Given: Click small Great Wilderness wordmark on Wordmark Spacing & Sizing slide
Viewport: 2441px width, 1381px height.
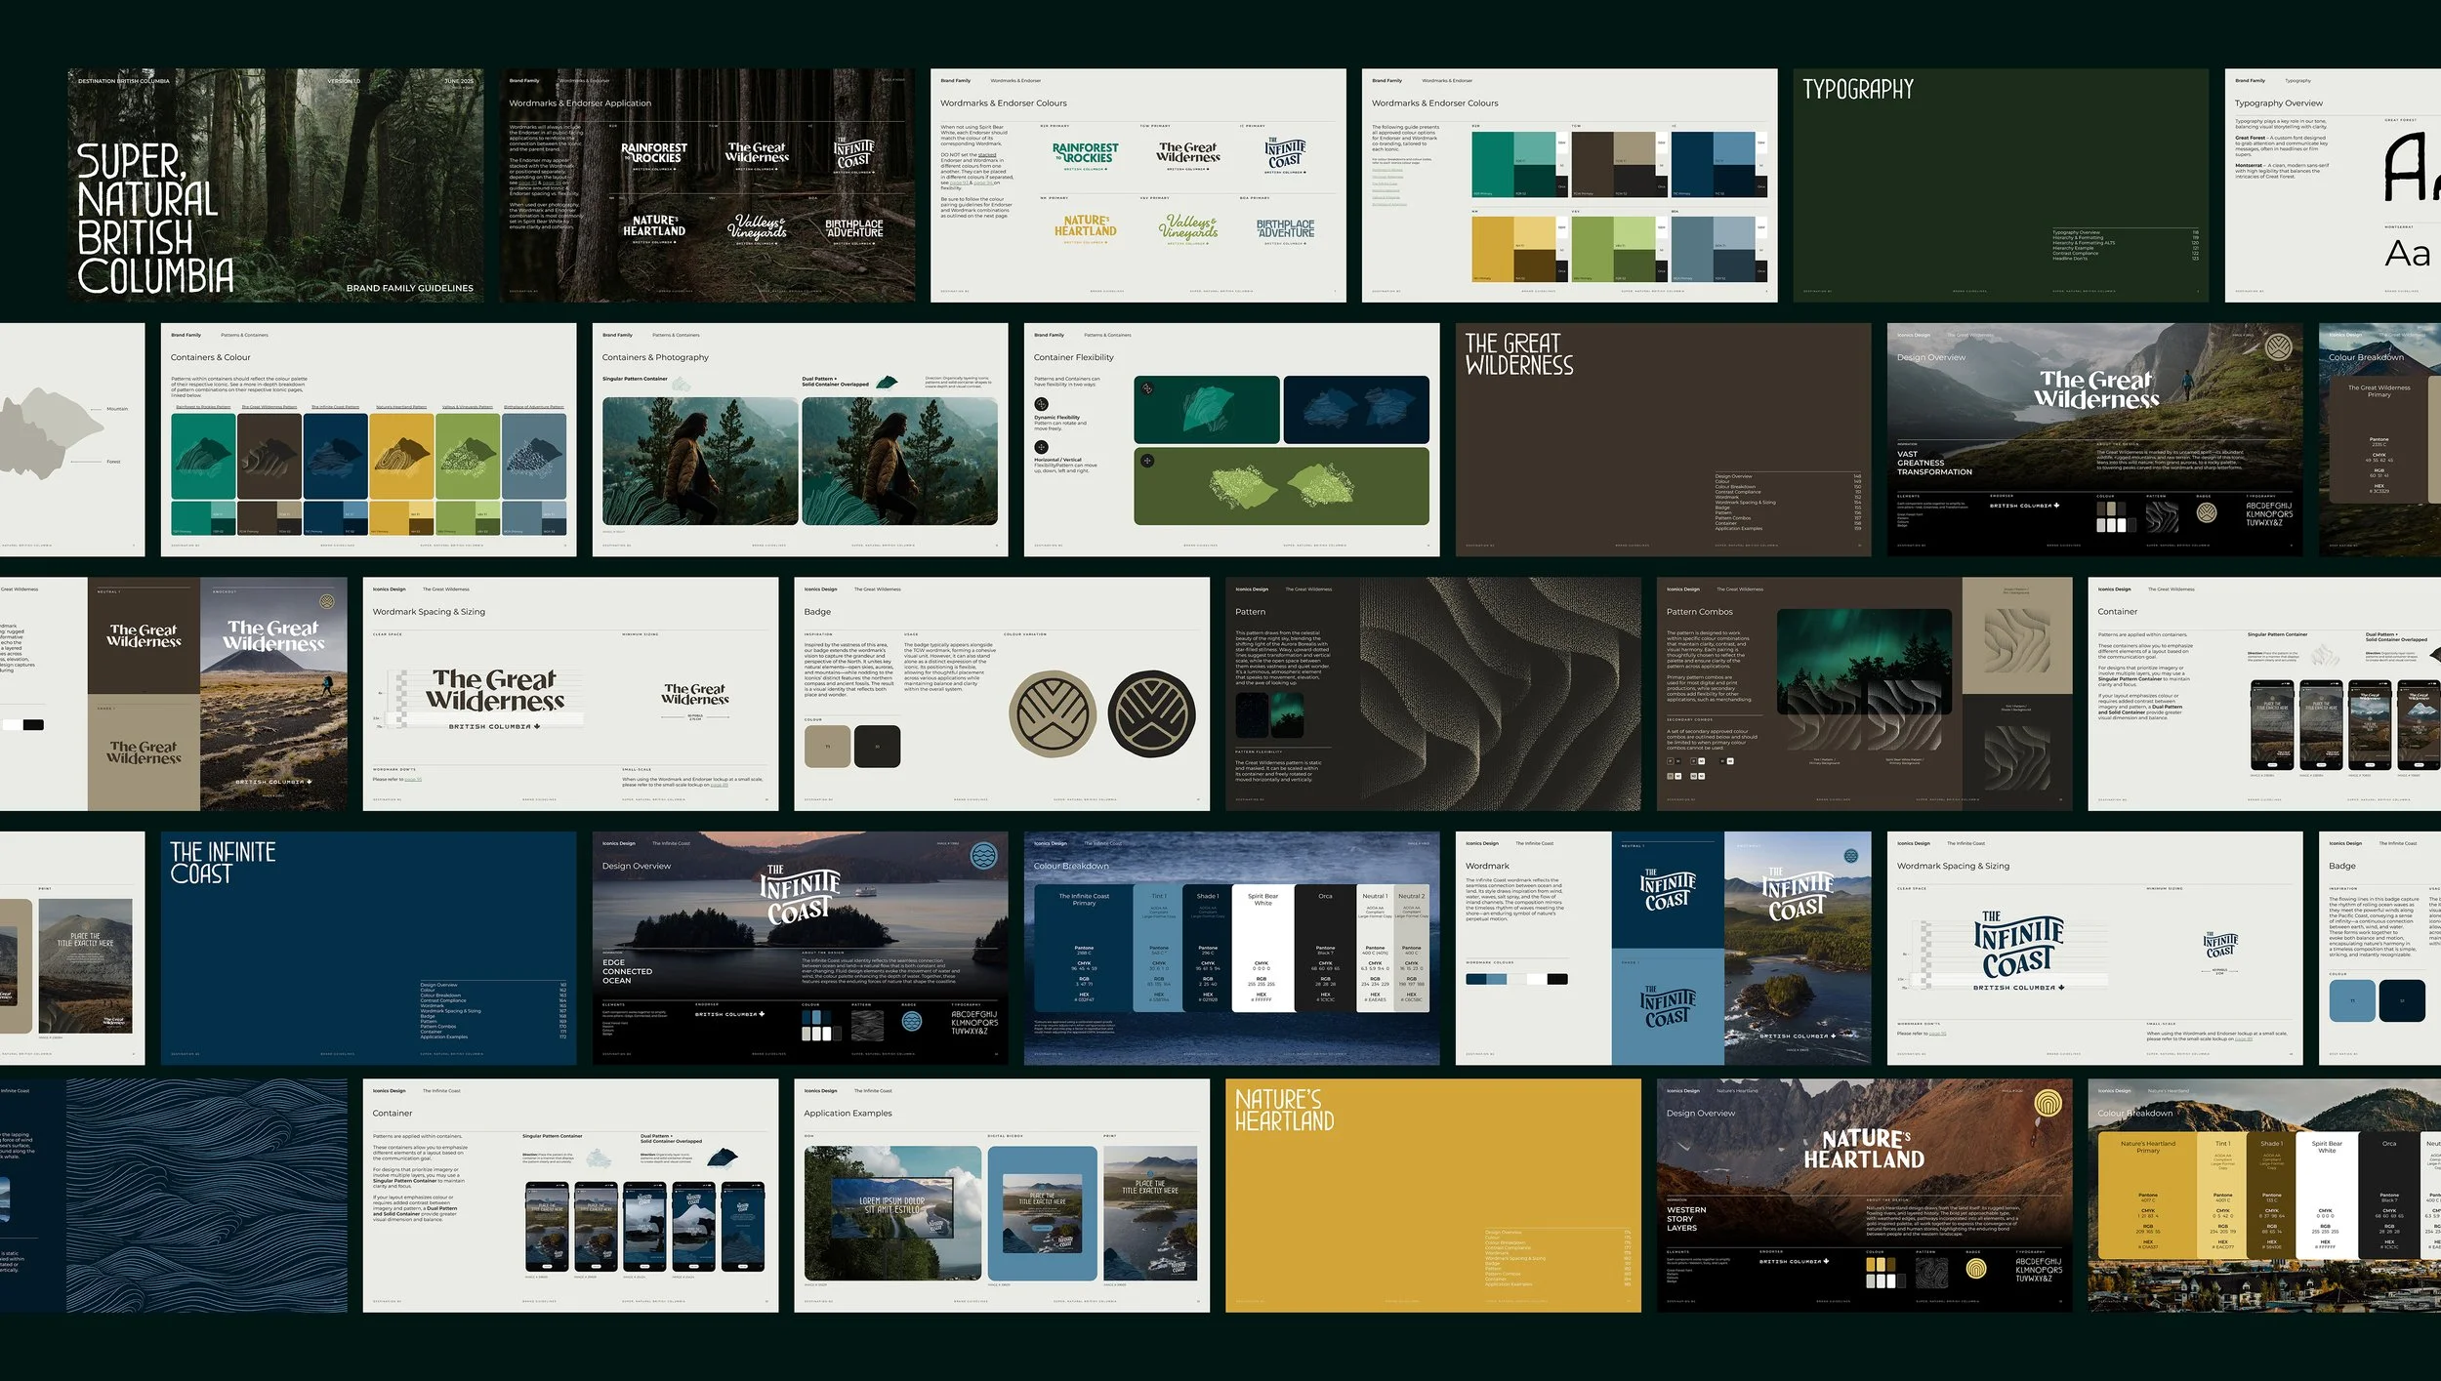Looking at the screenshot, I should 695,694.
